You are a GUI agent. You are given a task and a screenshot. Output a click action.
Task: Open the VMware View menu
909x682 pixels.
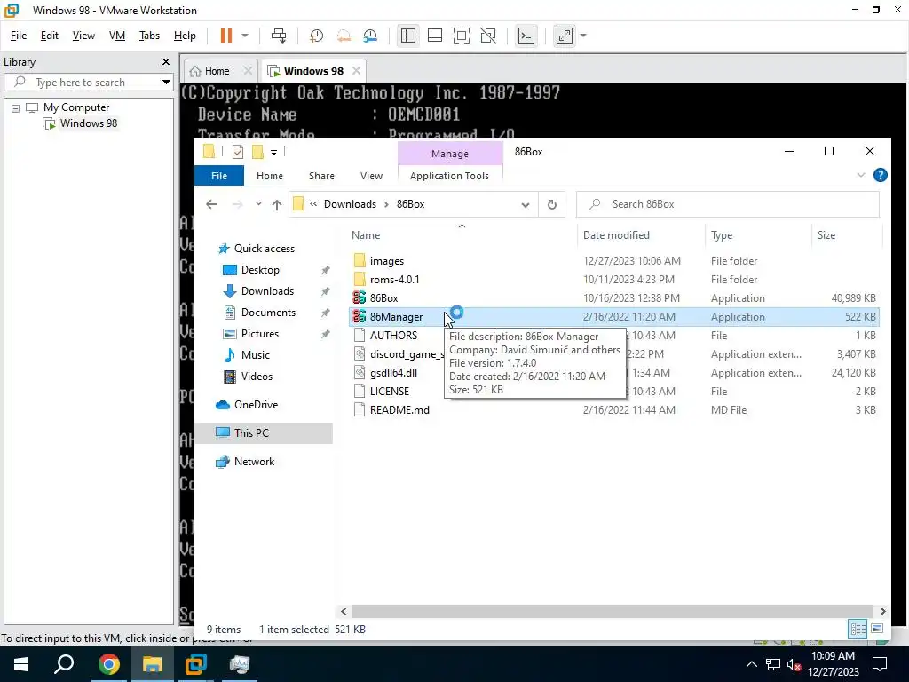pyautogui.click(x=83, y=36)
